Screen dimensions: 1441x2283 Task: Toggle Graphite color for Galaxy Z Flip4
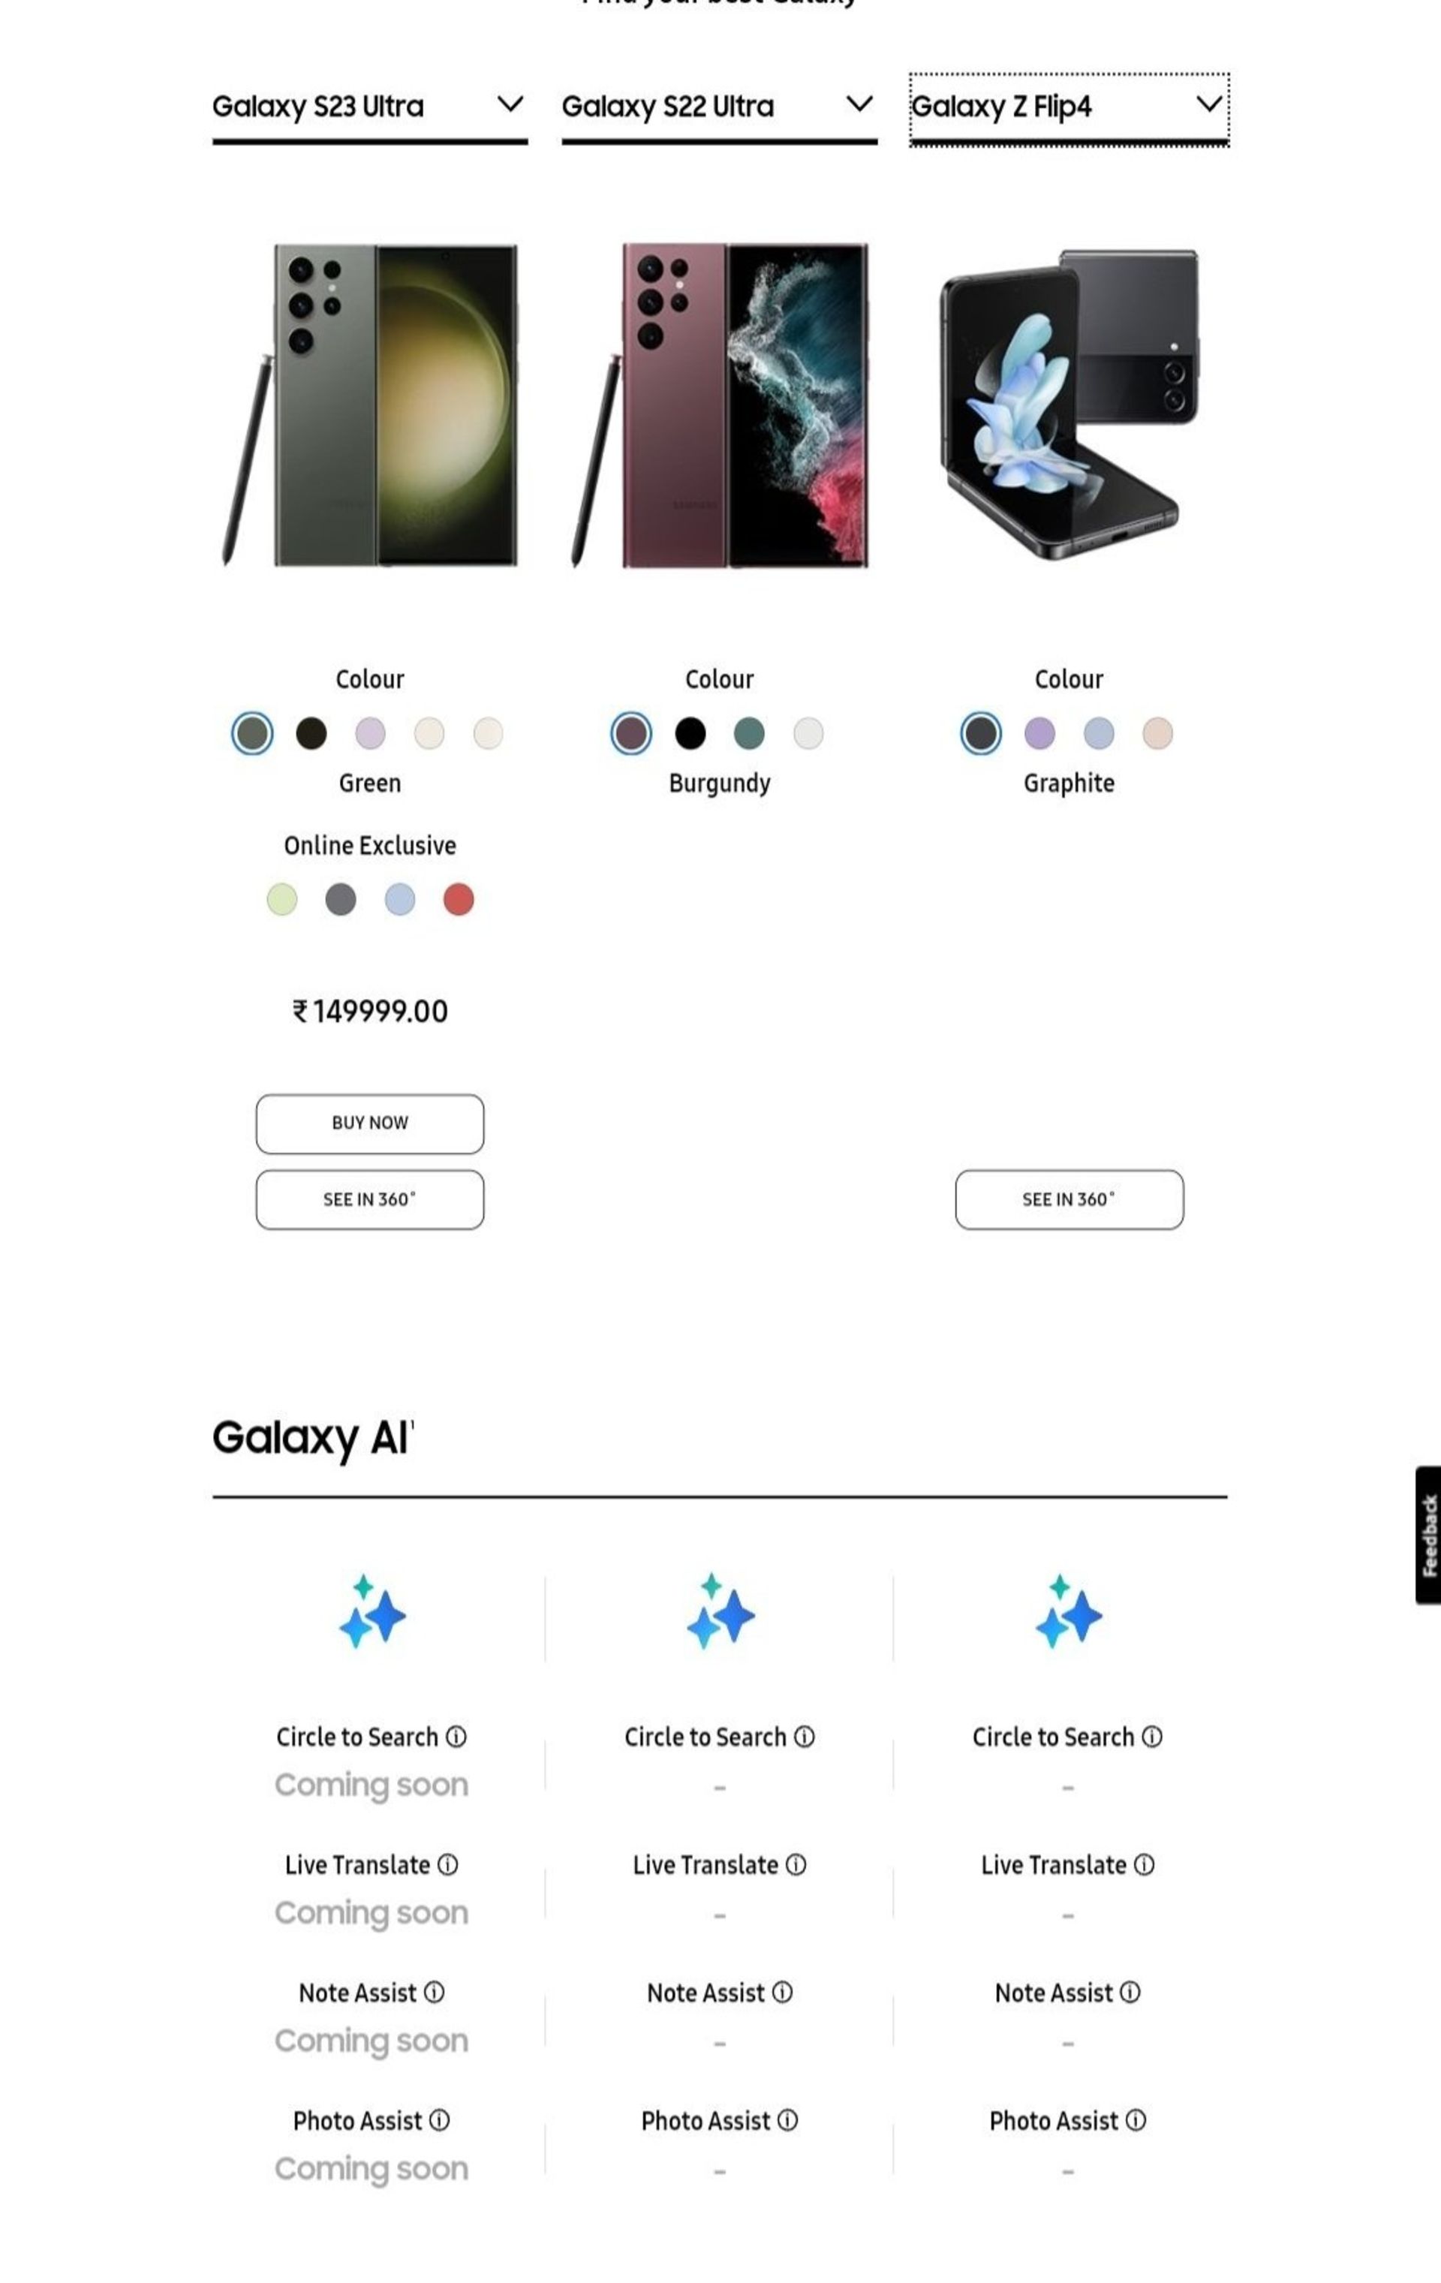pos(979,733)
